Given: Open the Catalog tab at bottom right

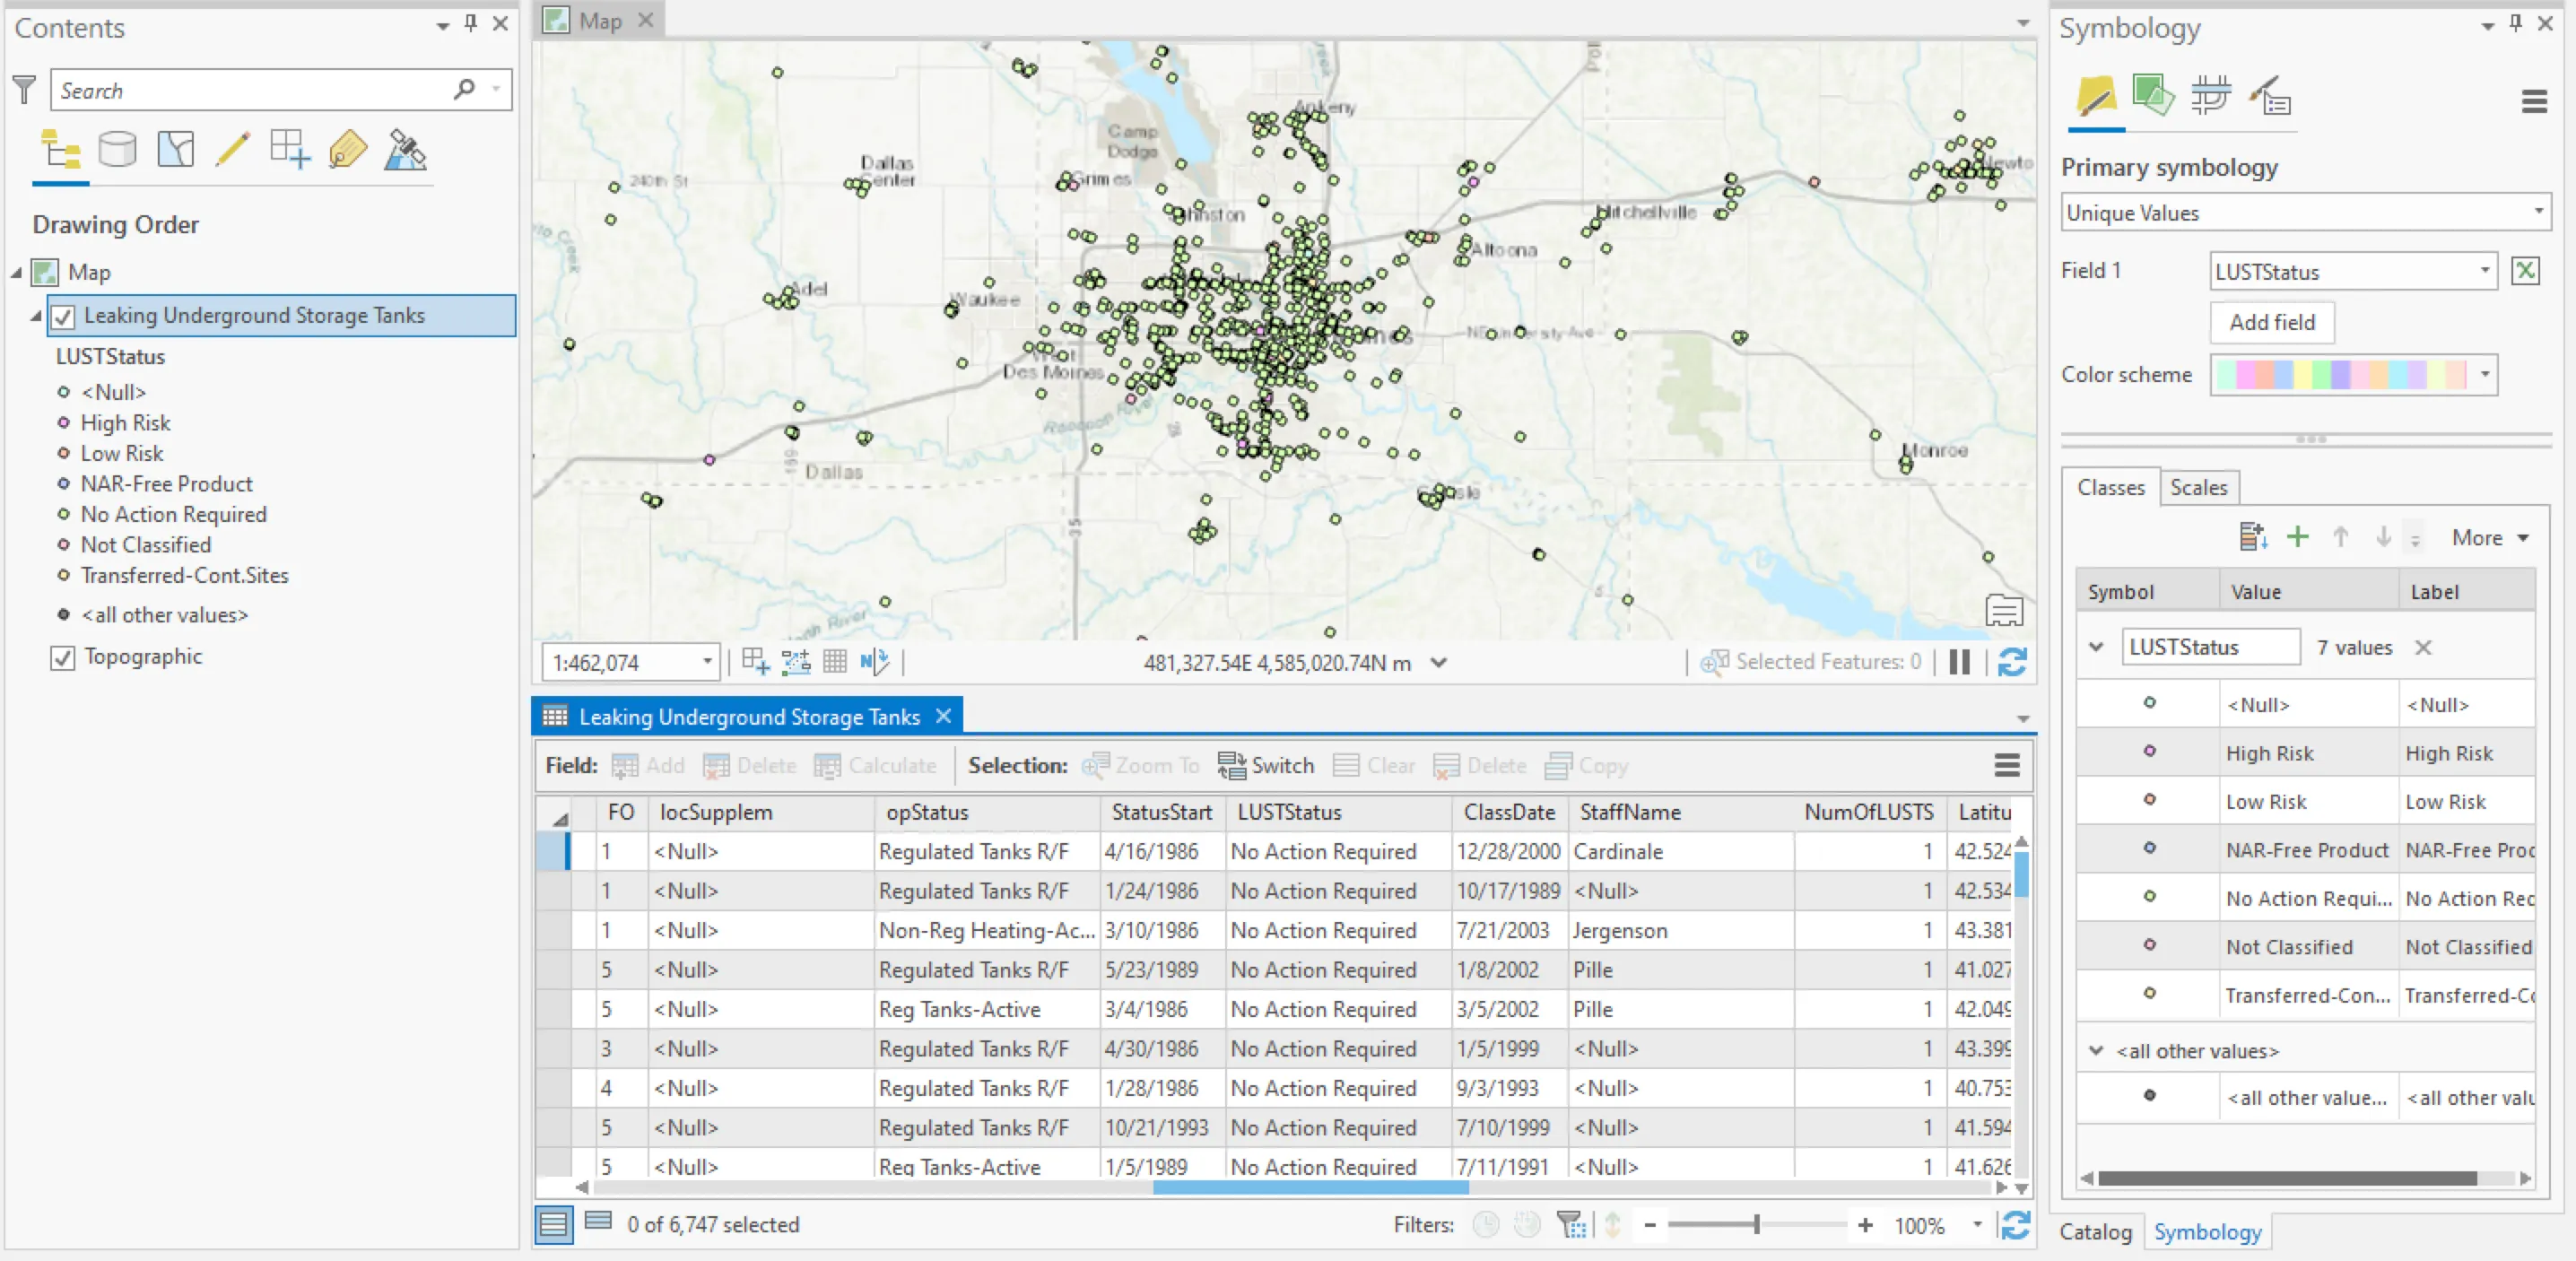Looking at the screenshot, I should [x=2095, y=1233].
